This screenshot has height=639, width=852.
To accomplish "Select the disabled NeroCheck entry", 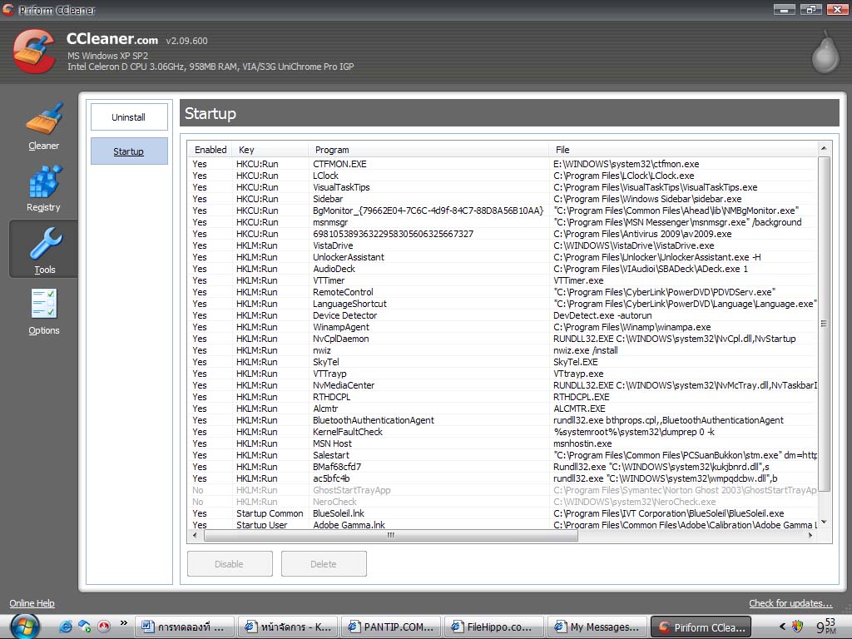I will (x=502, y=502).
